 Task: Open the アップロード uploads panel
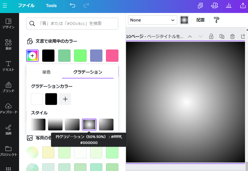[x=8, y=108]
